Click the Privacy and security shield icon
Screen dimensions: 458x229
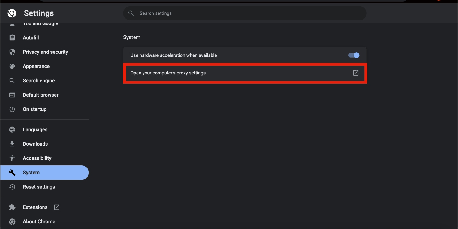tap(12, 52)
